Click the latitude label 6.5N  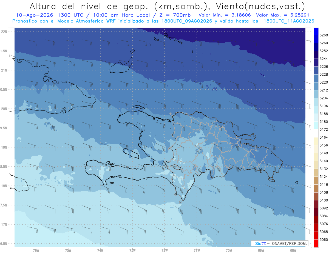click(x=4, y=244)
